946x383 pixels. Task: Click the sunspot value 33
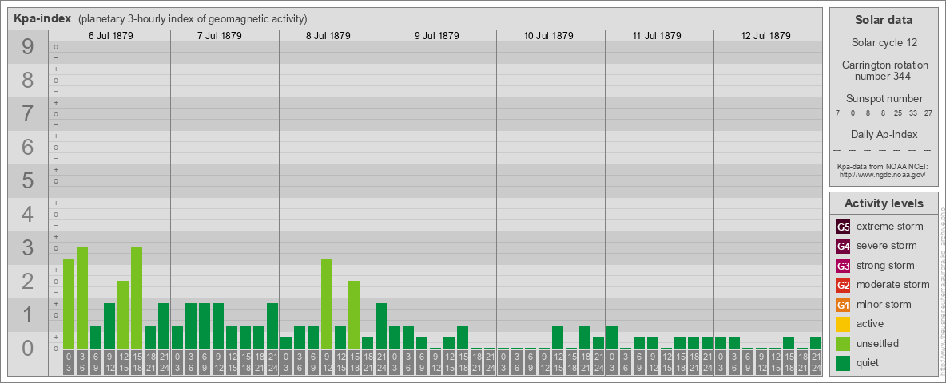click(x=912, y=113)
